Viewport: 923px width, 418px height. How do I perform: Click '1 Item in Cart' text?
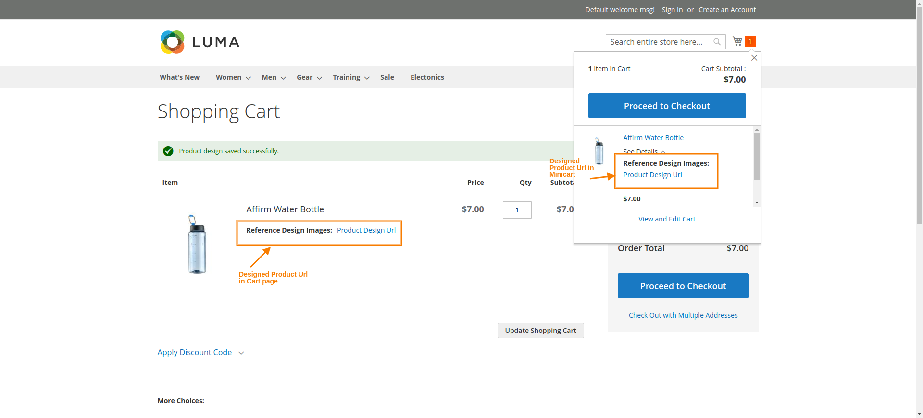point(609,69)
